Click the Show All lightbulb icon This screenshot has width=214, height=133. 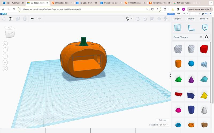[128, 19]
